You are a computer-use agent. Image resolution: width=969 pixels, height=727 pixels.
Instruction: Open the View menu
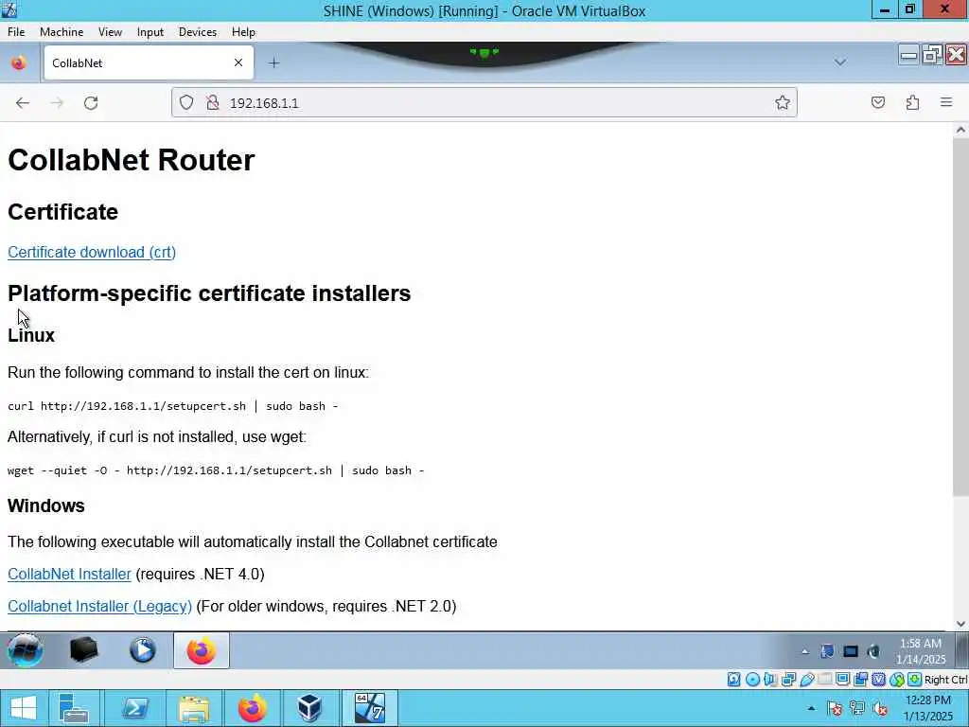(x=110, y=32)
